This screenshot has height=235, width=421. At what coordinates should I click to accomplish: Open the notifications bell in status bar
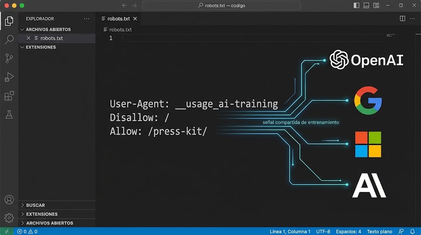pyautogui.click(x=412, y=231)
